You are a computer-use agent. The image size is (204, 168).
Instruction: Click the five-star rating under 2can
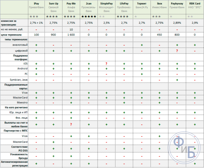click(89, 17)
